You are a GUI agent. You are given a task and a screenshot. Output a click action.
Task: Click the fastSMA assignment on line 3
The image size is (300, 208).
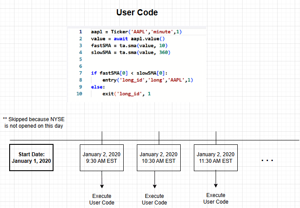[101, 46]
